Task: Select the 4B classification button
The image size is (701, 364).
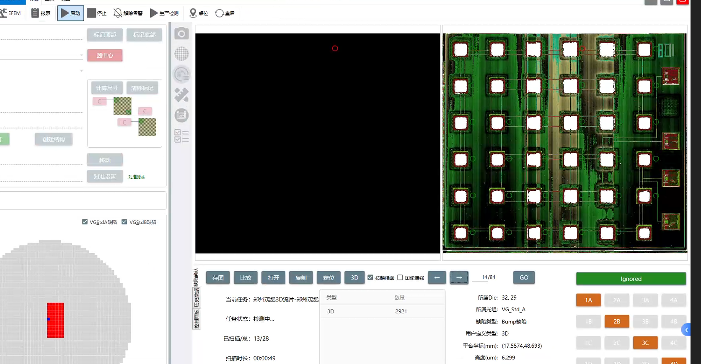Action: pos(674,321)
